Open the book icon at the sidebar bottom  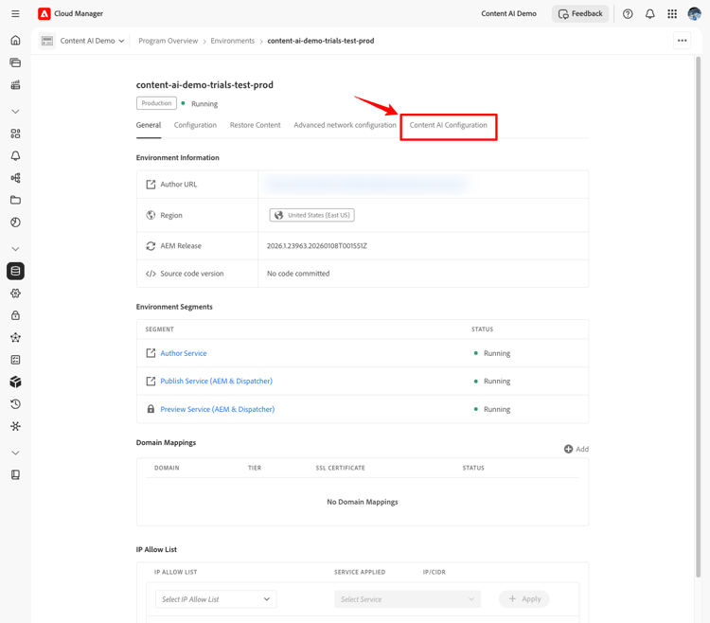(15, 474)
